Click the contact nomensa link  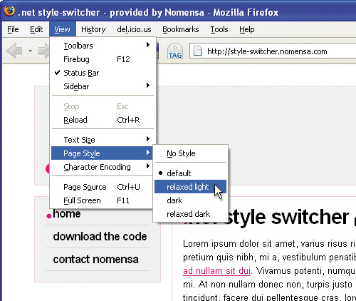95,259
